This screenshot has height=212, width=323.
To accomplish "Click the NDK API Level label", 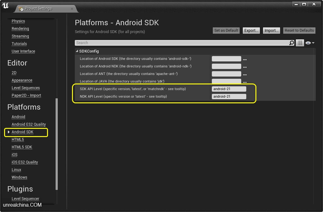I will tap(123, 97).
